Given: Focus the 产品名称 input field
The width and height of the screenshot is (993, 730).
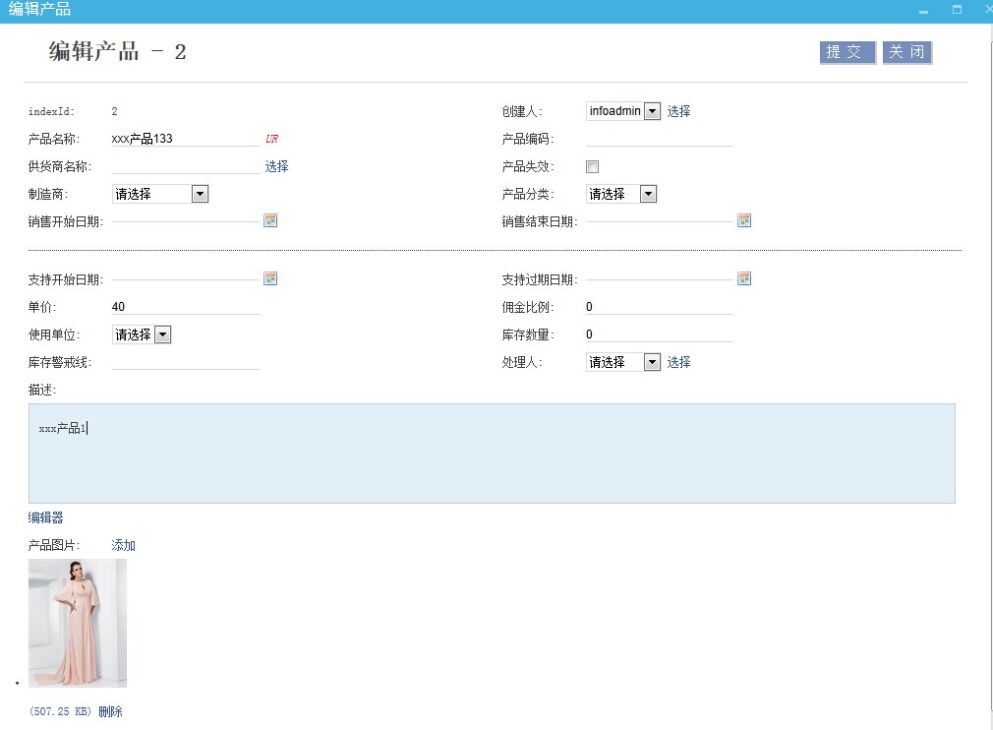Looking at the screenshot, I should point(186,139).
